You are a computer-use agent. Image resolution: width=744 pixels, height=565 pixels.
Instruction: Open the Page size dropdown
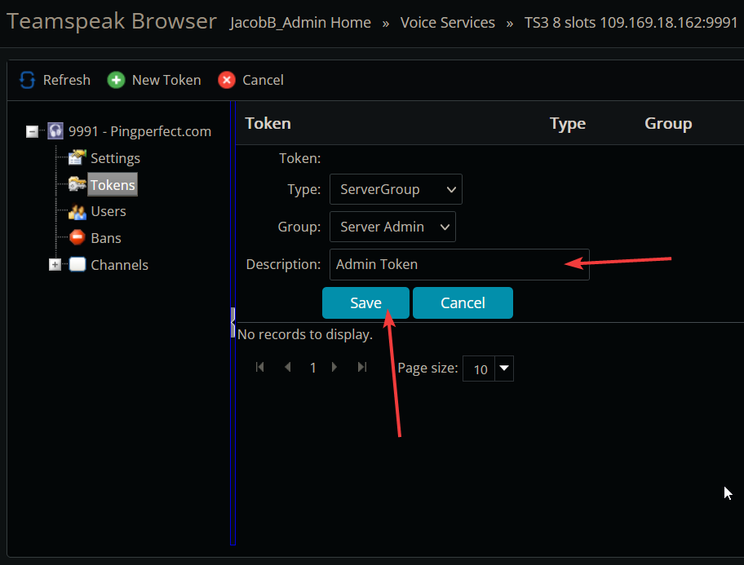[504, 369]
